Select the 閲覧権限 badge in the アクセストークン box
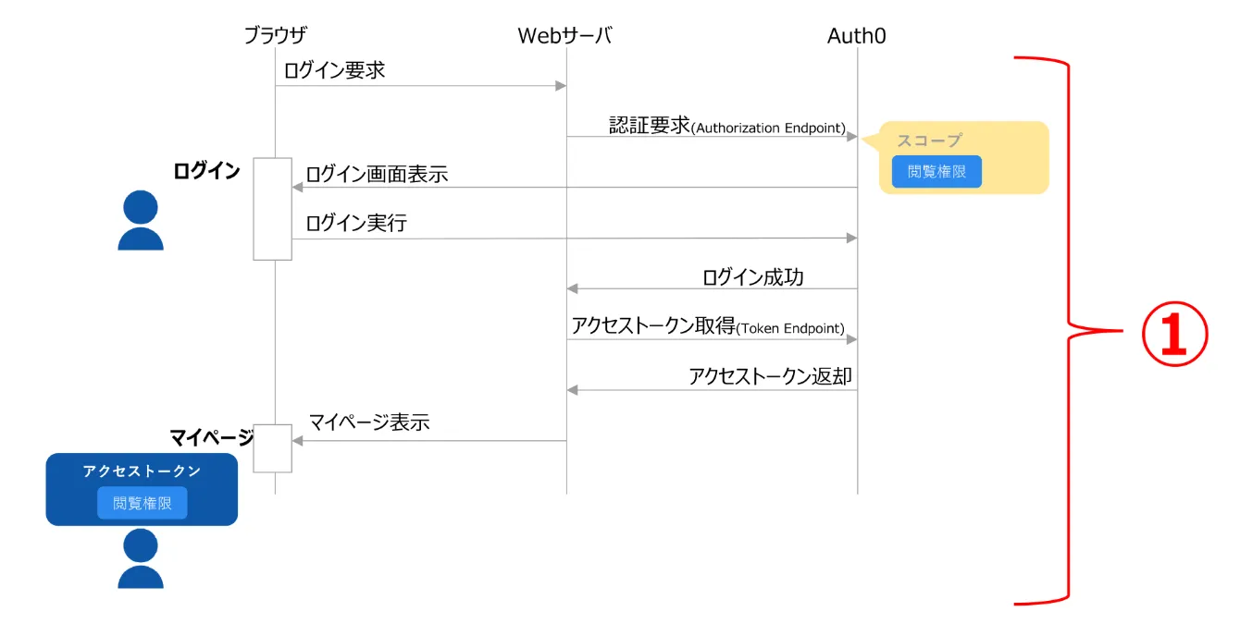1240x636 pixels. click(143, 504)
